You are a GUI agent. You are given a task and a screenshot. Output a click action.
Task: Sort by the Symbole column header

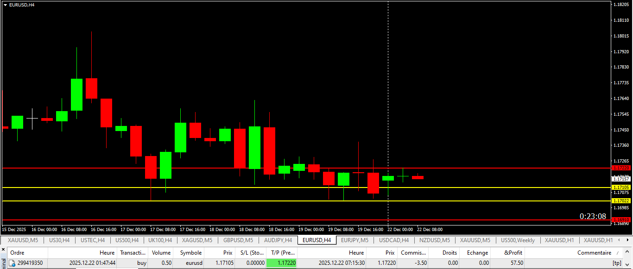pos(189,253)
